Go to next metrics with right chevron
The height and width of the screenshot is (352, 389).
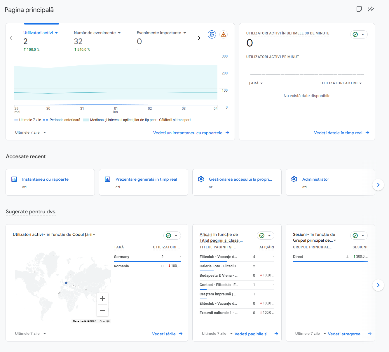point(199,38)
